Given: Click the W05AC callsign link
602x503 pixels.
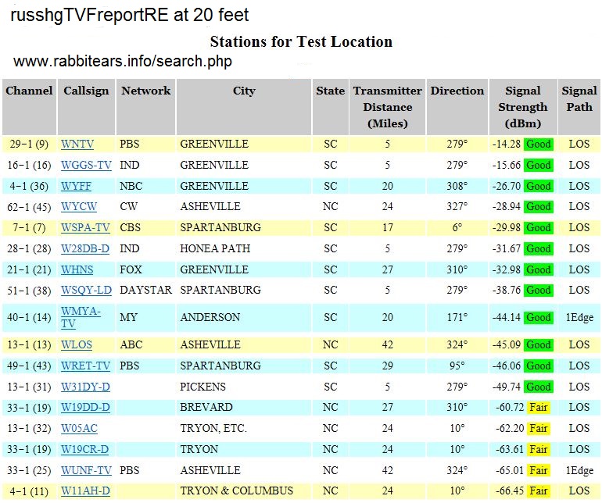Looking at the screenshot, I should click(79, 429).
